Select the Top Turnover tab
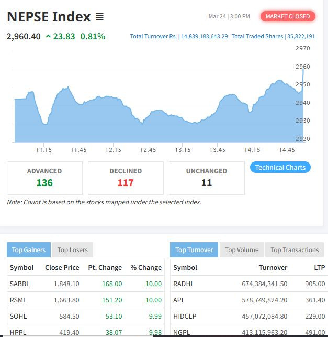The width and height of the screenshot is (328, 337). [x=194, y=250]
